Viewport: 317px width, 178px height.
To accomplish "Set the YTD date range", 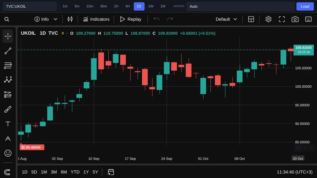I will tap(75, 172).
